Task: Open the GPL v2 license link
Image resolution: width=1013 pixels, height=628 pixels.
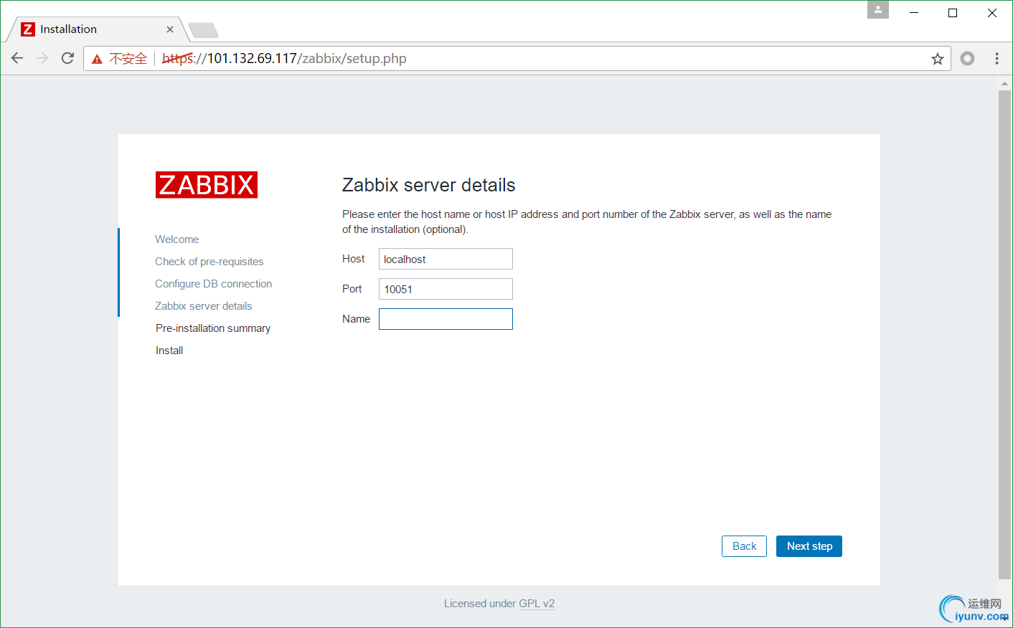Action: [x=537, y=604]
